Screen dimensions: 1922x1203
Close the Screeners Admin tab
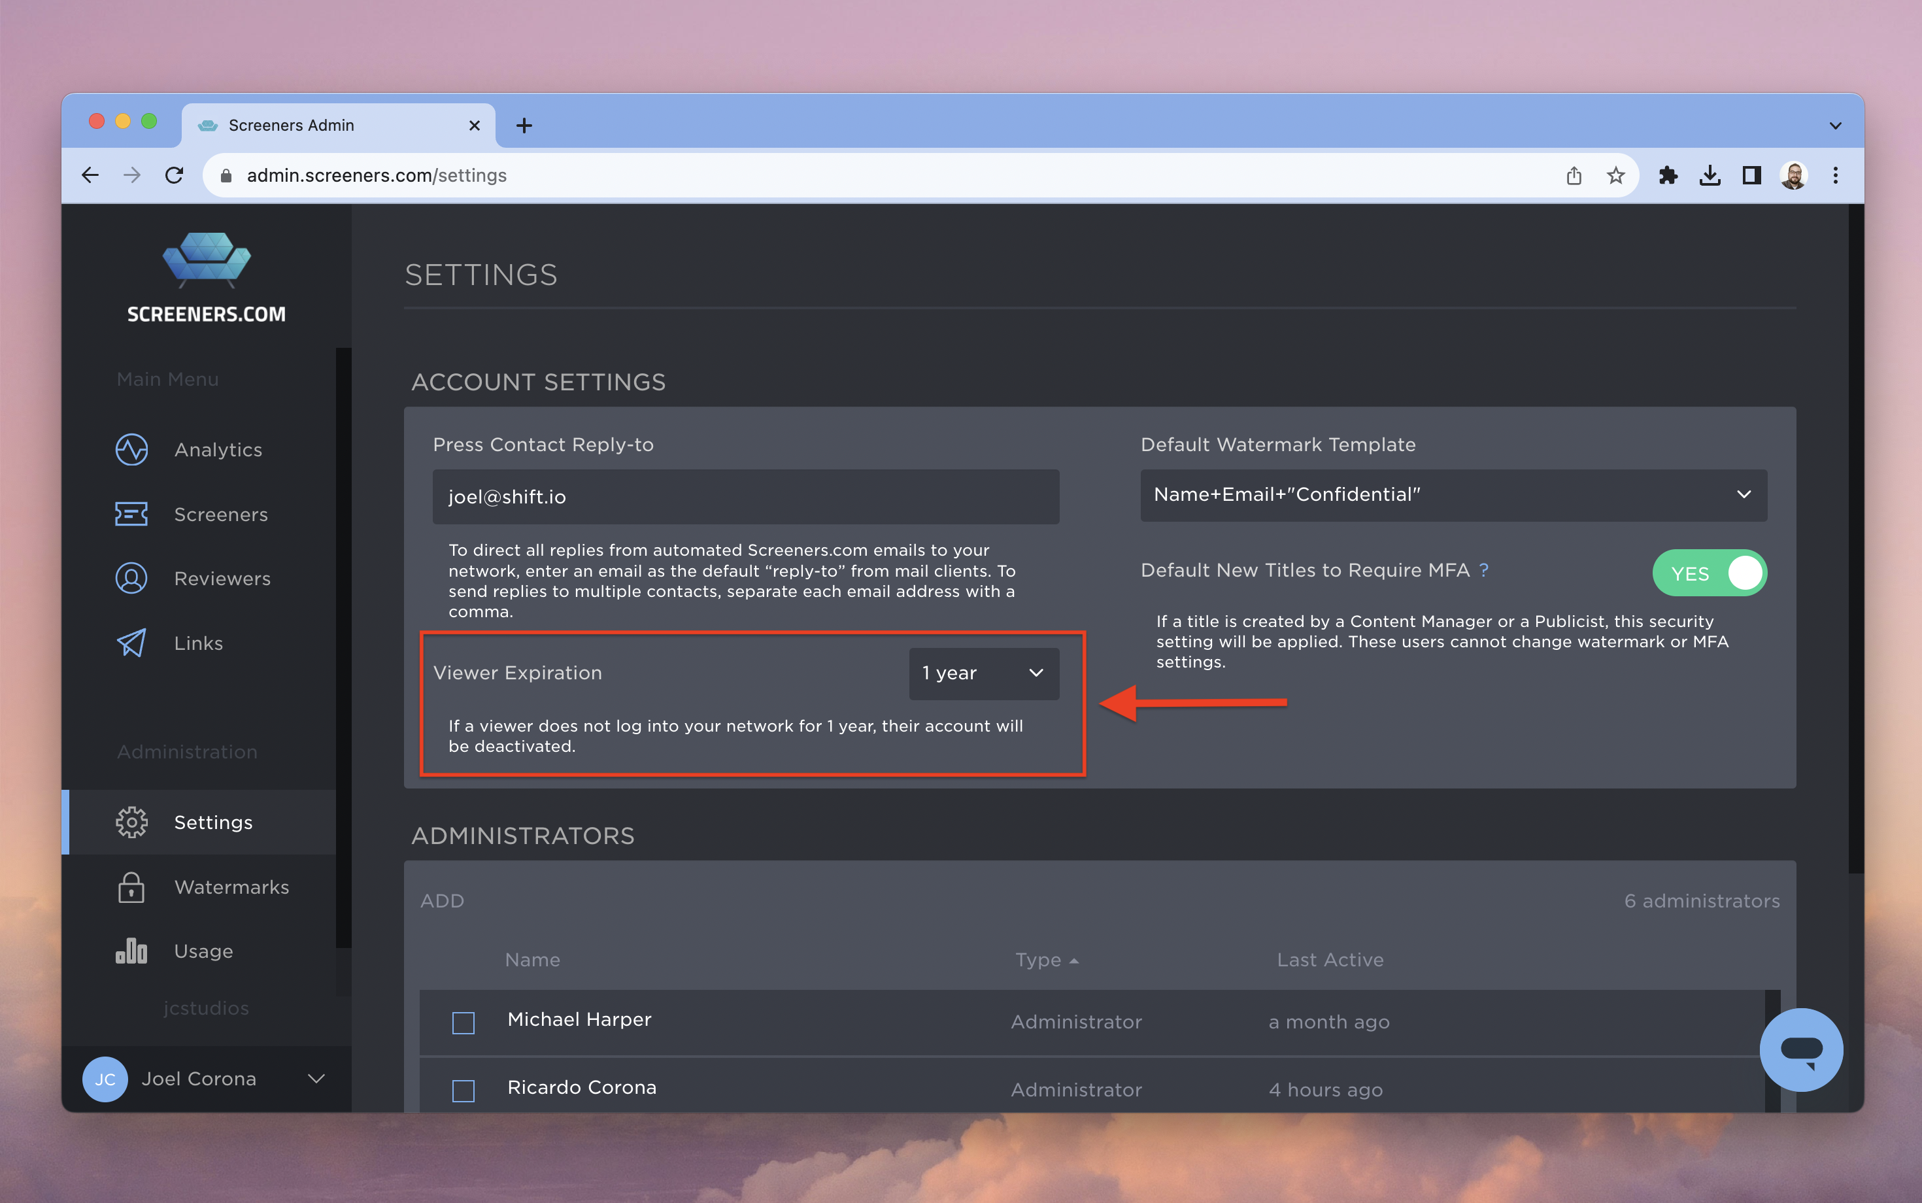(475, 126)
